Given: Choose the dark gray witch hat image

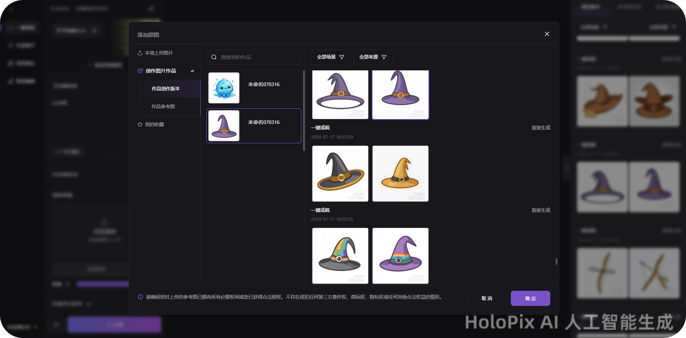Looking at the screenshot, I should (x=340, y=174).
